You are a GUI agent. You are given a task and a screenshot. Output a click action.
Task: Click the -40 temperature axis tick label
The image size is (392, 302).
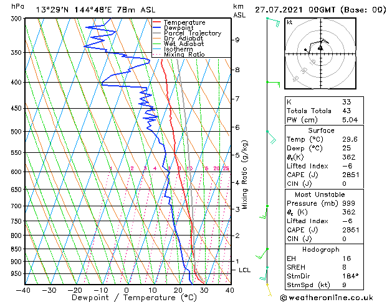pos(23,290)
